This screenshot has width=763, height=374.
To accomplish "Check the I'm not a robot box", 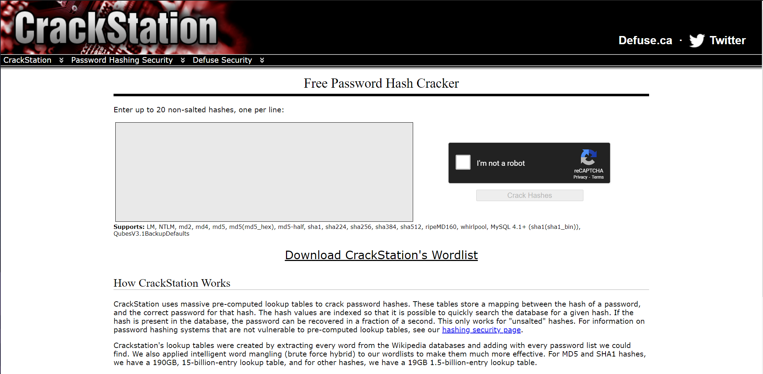I will (x=463, y=162).
